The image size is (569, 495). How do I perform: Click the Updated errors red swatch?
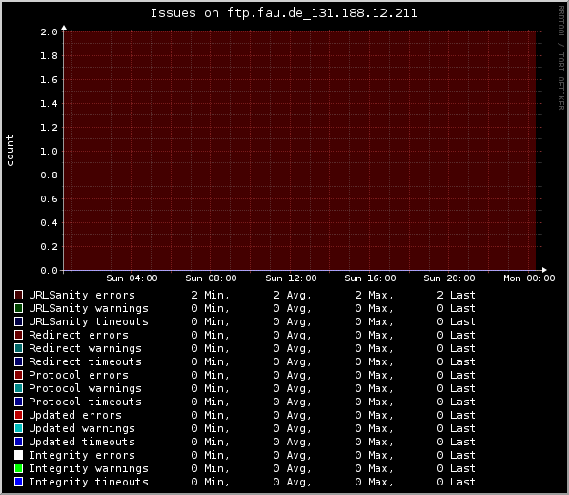click(18, 415)
